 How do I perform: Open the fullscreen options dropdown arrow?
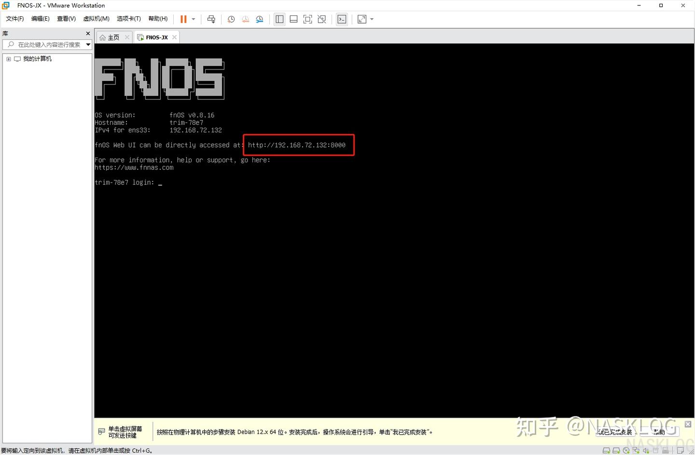(x=371, y=19)
